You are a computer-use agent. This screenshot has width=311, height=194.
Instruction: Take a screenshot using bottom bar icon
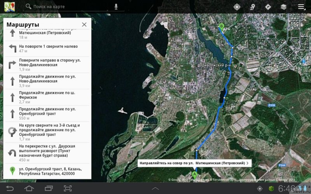tap(68, 189)
